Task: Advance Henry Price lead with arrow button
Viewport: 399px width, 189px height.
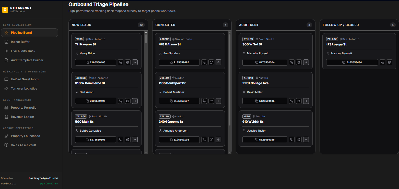Action: pos(135,62)
